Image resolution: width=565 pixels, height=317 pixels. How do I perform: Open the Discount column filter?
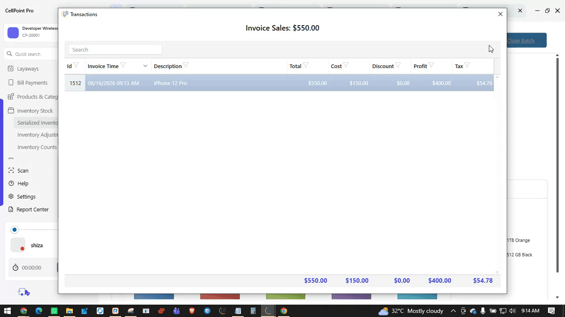click(398, 65)
